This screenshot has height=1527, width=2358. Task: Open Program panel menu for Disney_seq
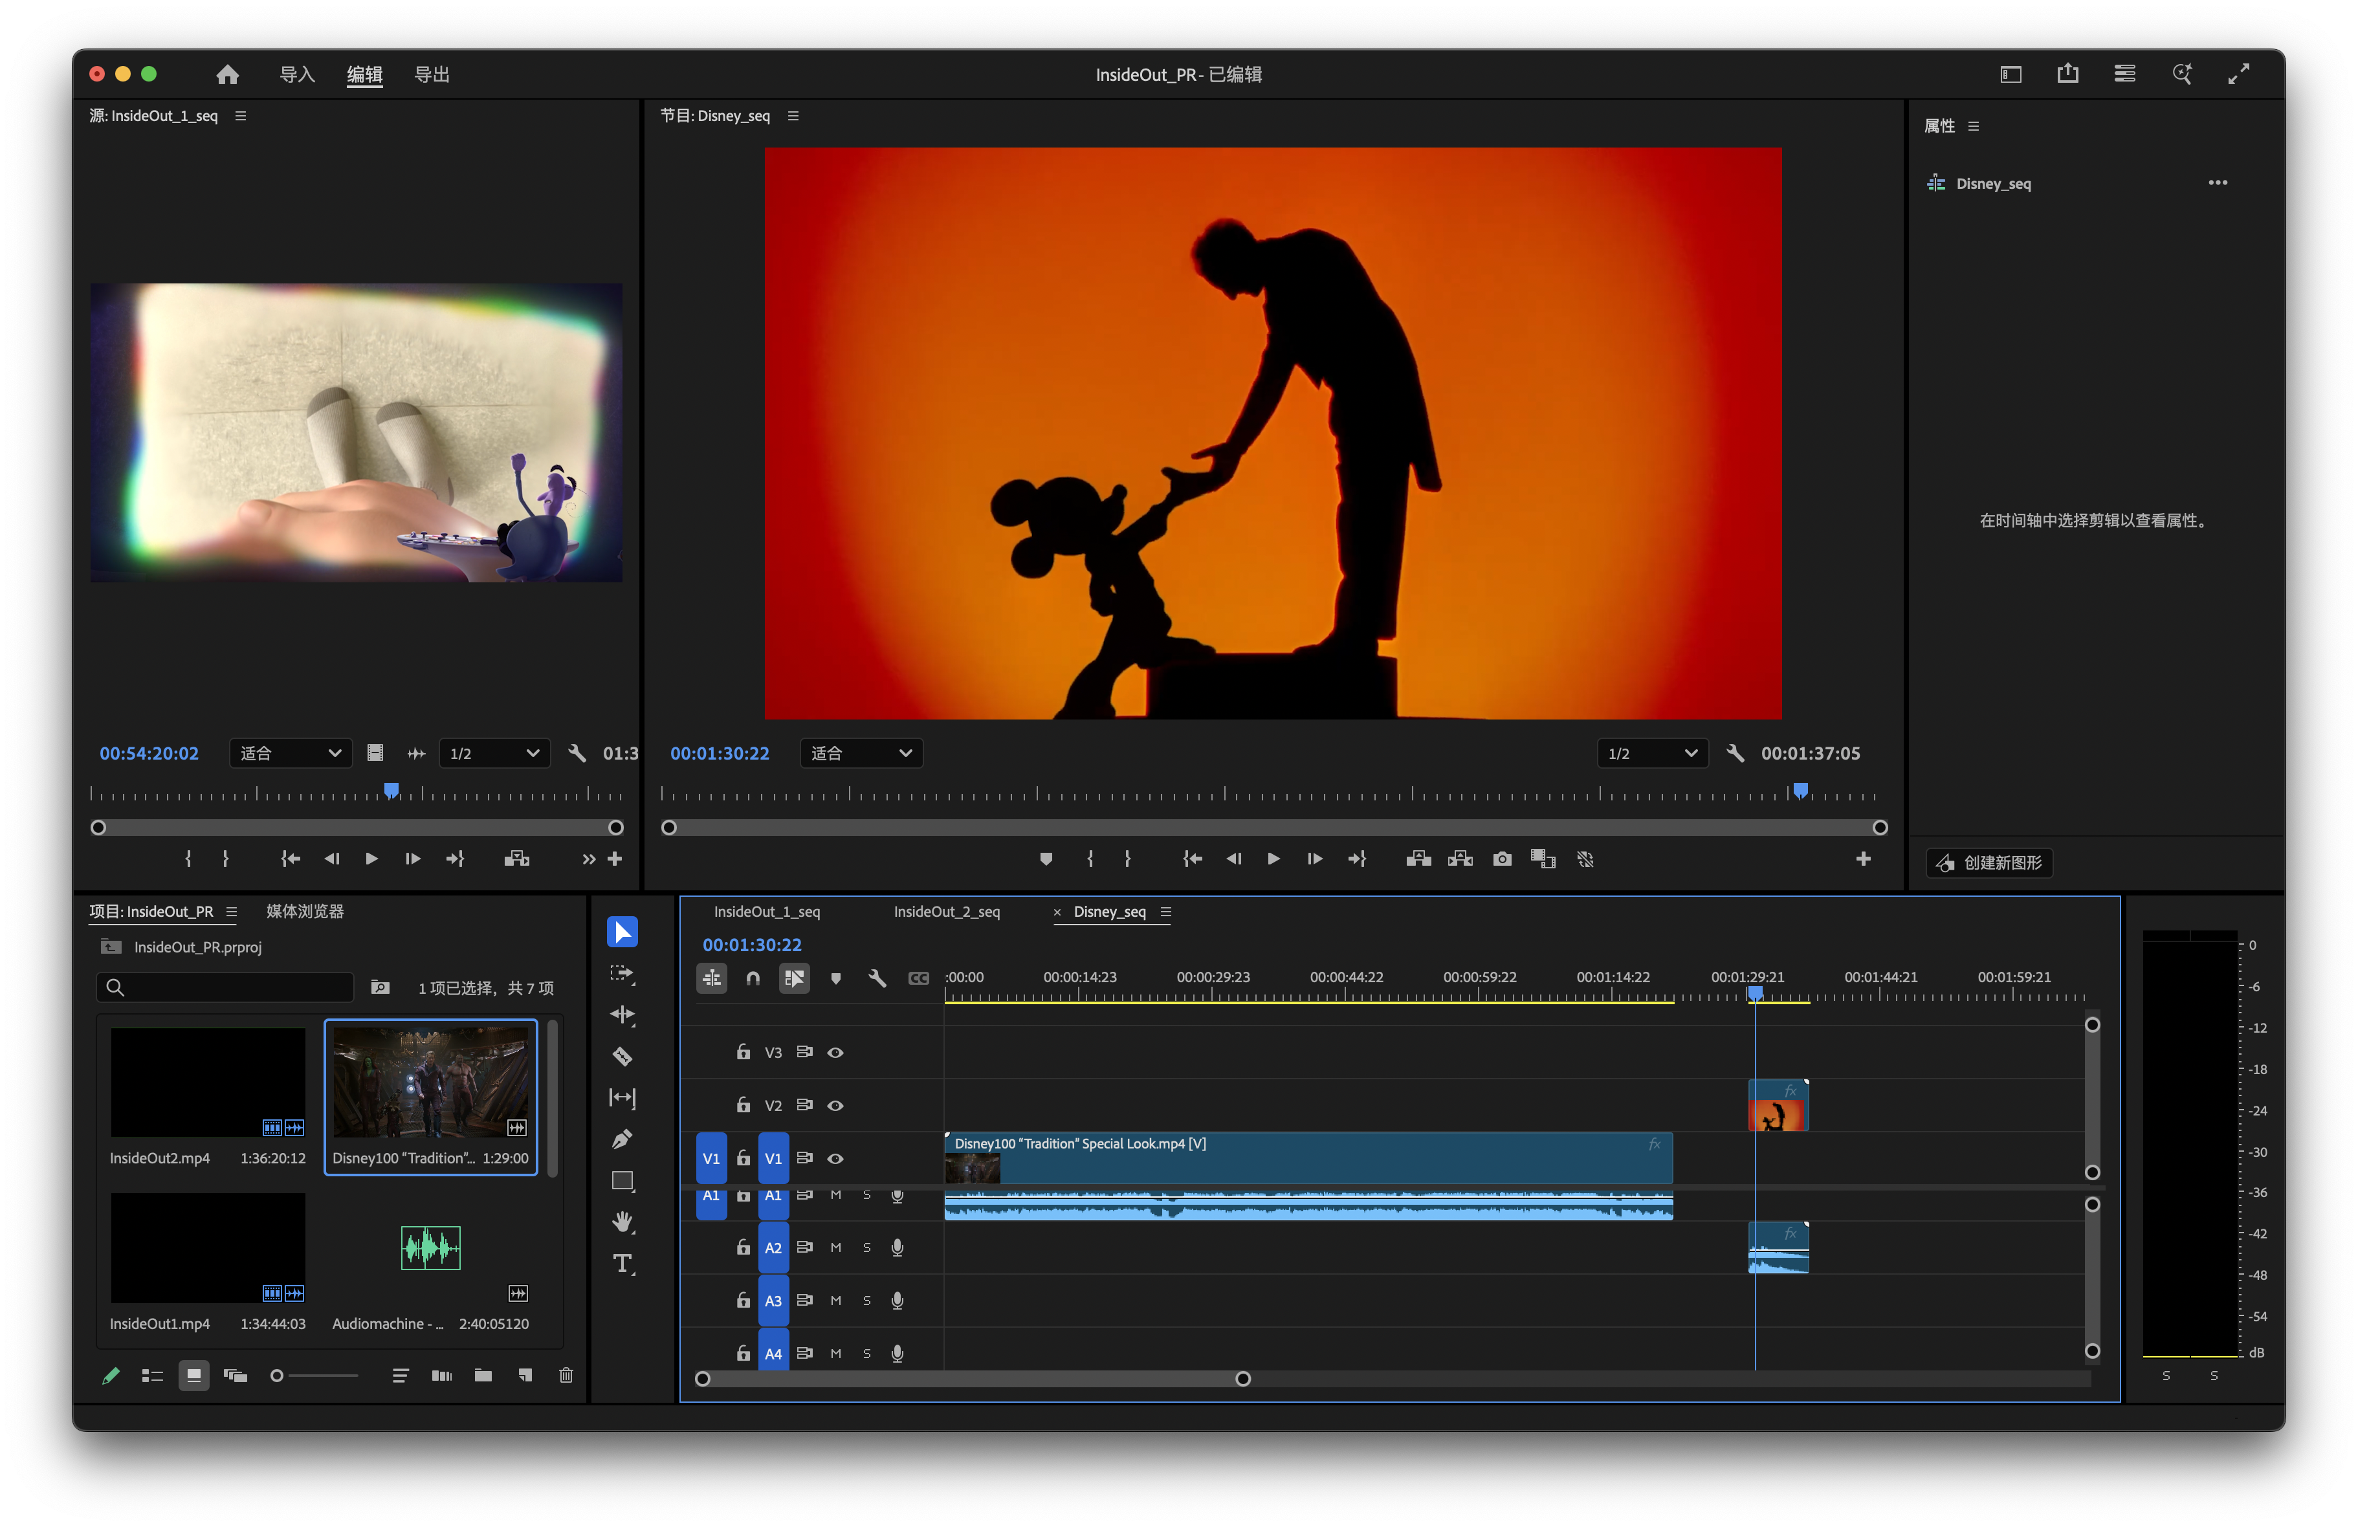pos(793,116)
